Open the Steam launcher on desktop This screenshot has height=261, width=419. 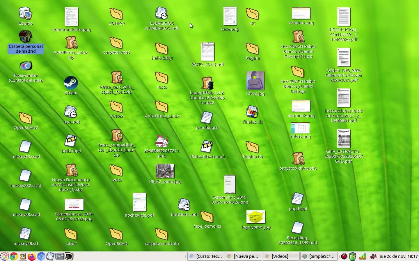click(x=71, y=83)
